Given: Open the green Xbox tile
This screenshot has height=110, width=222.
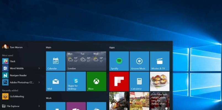Looking at the screenshot, I should coord(96,81).
